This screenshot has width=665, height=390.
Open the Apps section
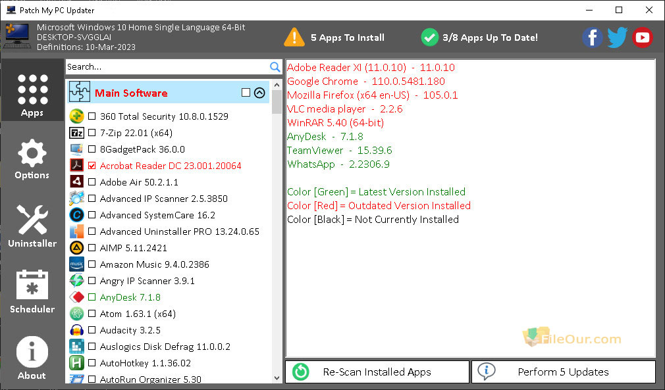(32, 89)
